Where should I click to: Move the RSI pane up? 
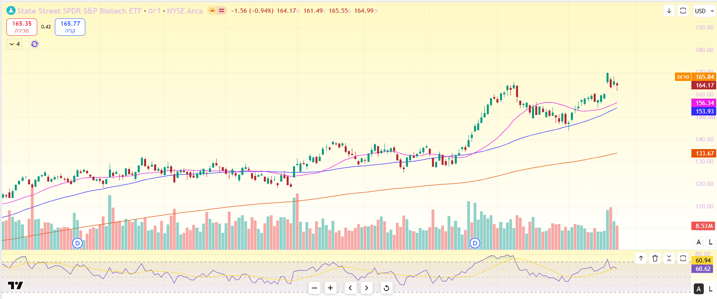(x=641, y=258)
